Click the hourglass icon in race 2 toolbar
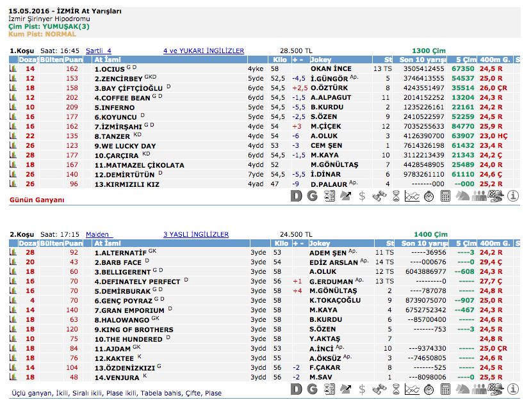Image resolution: width=531 pixels, height=407 pixels. click(396, 388)
